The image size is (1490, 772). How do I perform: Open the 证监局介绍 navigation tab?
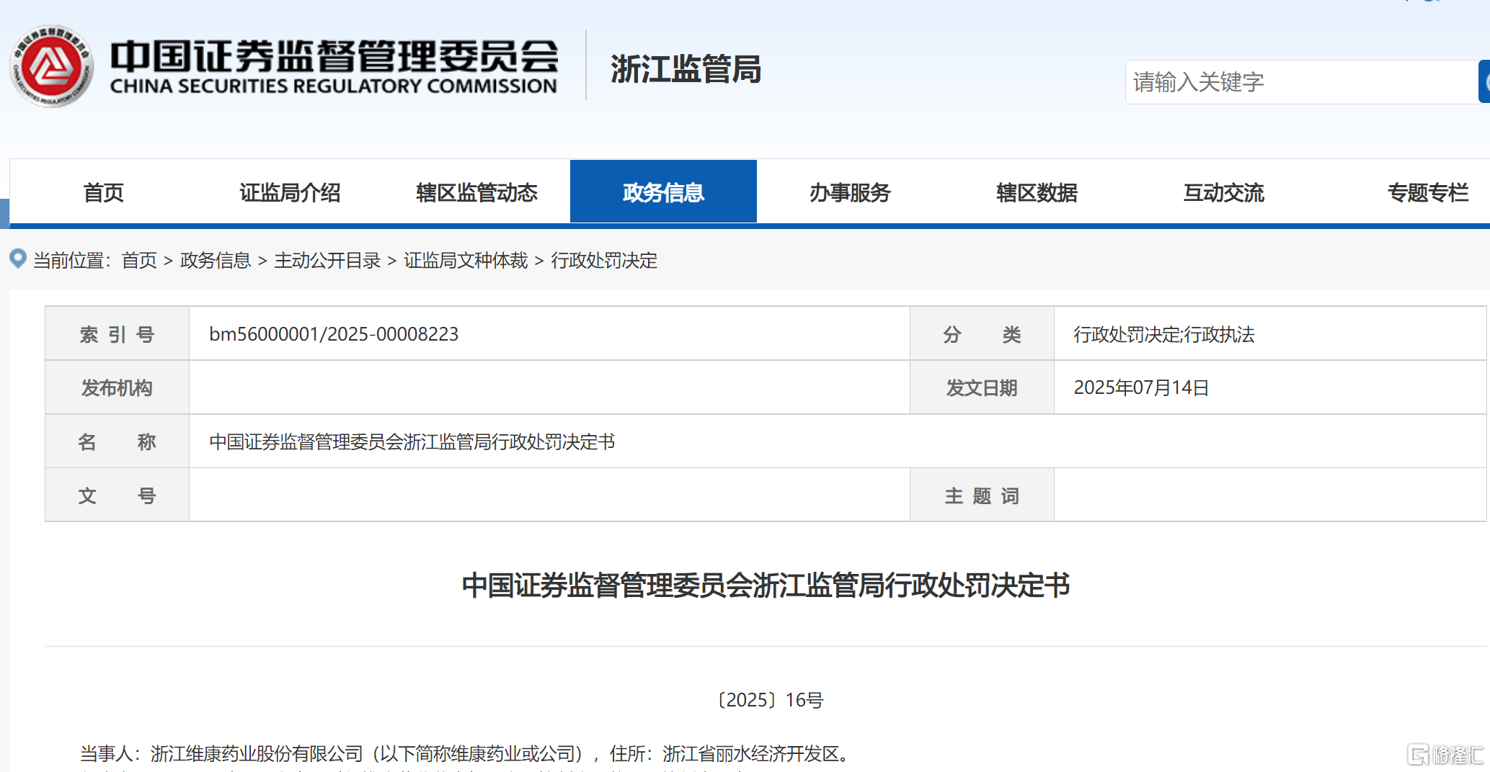[x=290, y=192]
